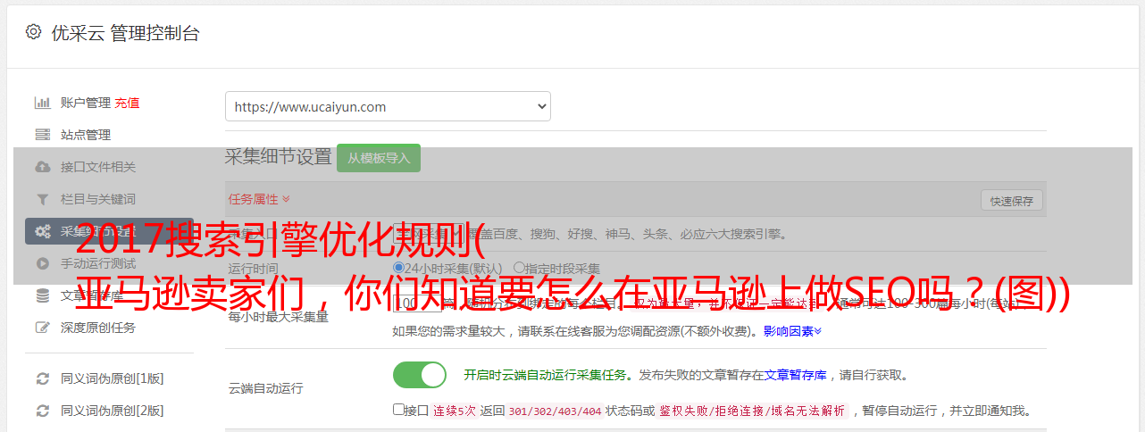This screenshot has height=432, width=1145.
Task: Open 接口文件相关 in the sidebar
Action: tap(98, 167)
